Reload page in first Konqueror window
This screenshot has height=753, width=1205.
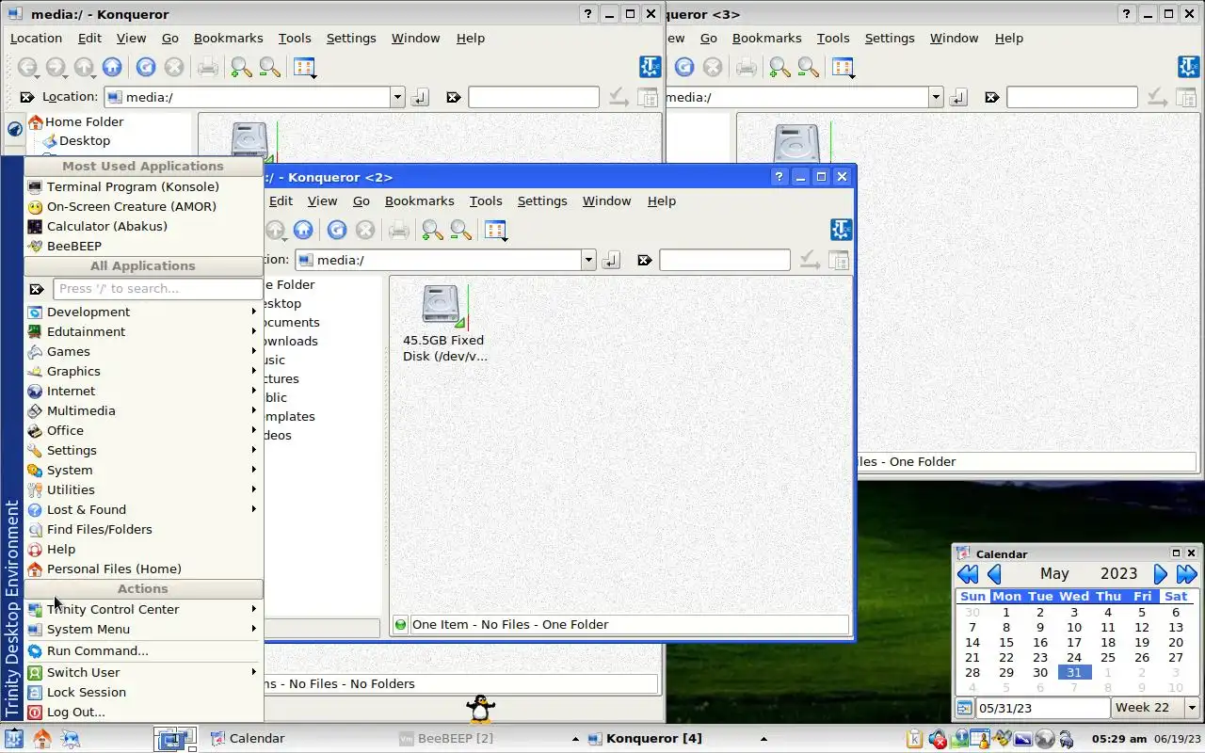pos(145,67)
